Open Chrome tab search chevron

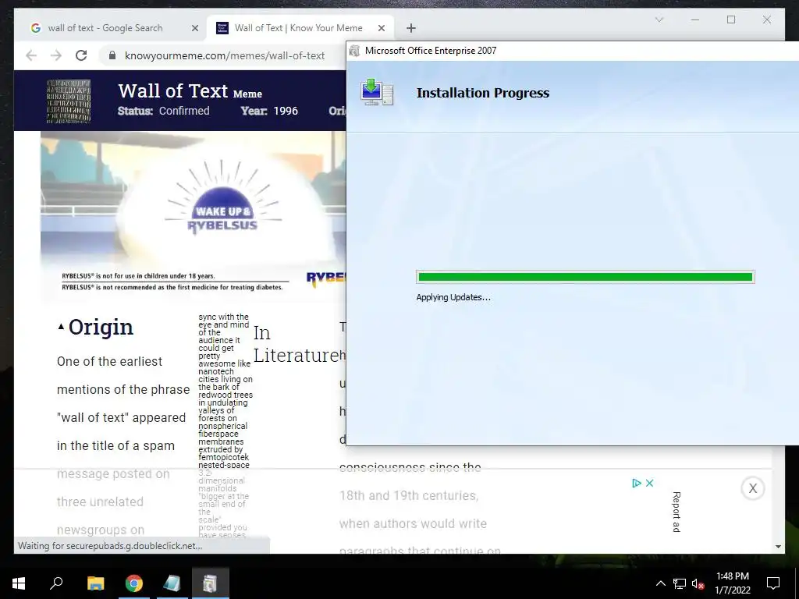pyautogui.click(x=659, y=19)
